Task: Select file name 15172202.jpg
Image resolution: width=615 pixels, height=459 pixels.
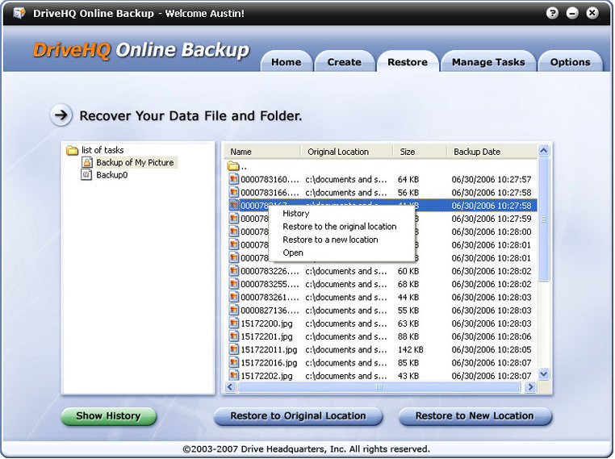Action: [266, 376]
